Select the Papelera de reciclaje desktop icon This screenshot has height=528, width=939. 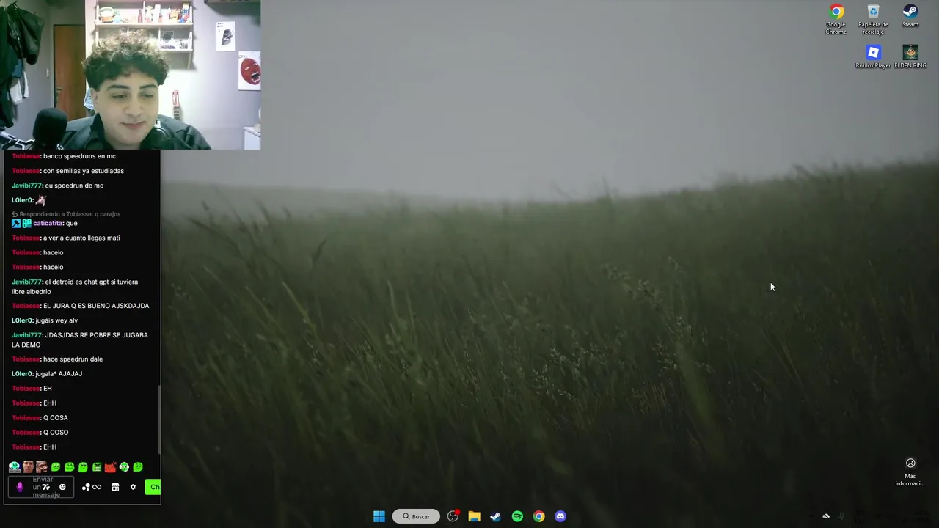pyautogui.click(x=873, y=19)
